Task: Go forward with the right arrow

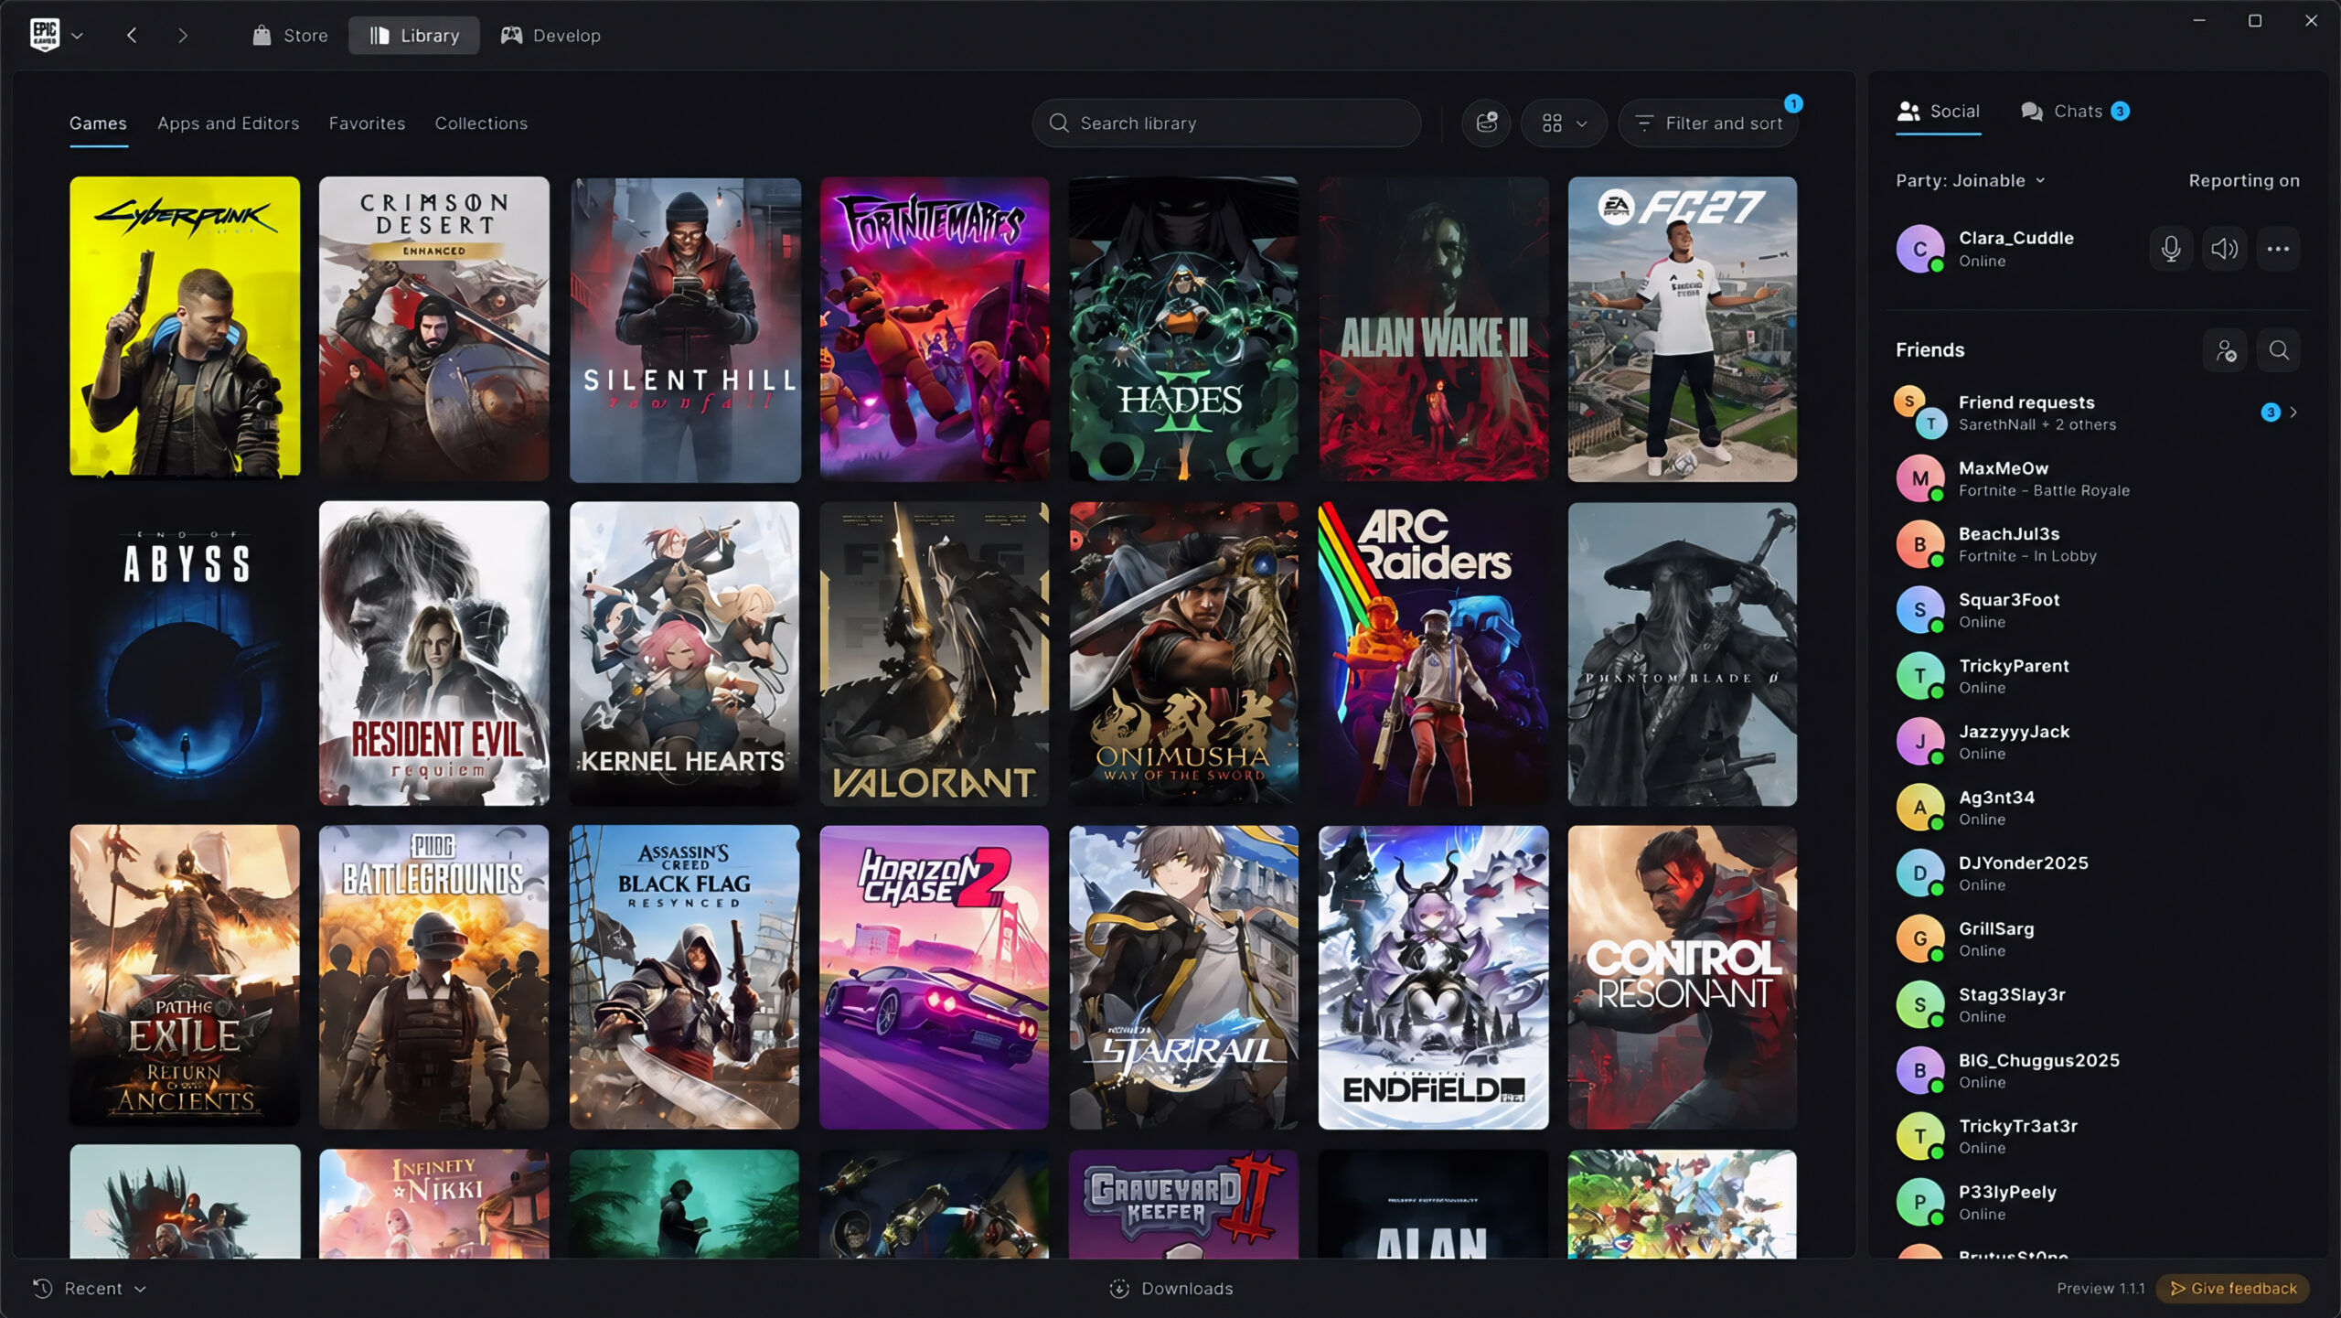Action: [183, 36]
